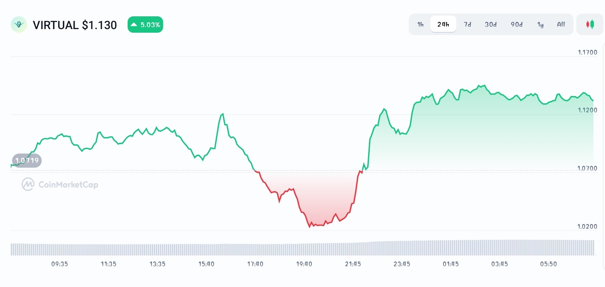Click the 1.1200 axis label
Viewport: 605px width, 287px height.
pos(587,110)
